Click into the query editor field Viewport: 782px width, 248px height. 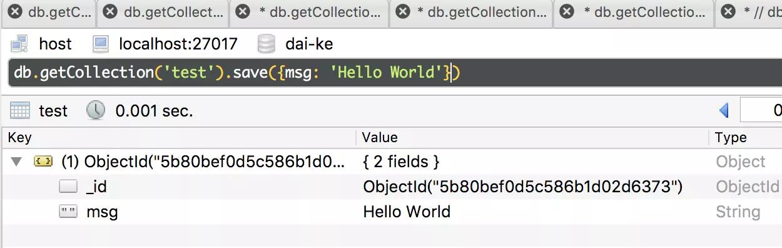[x=395, y=73]
